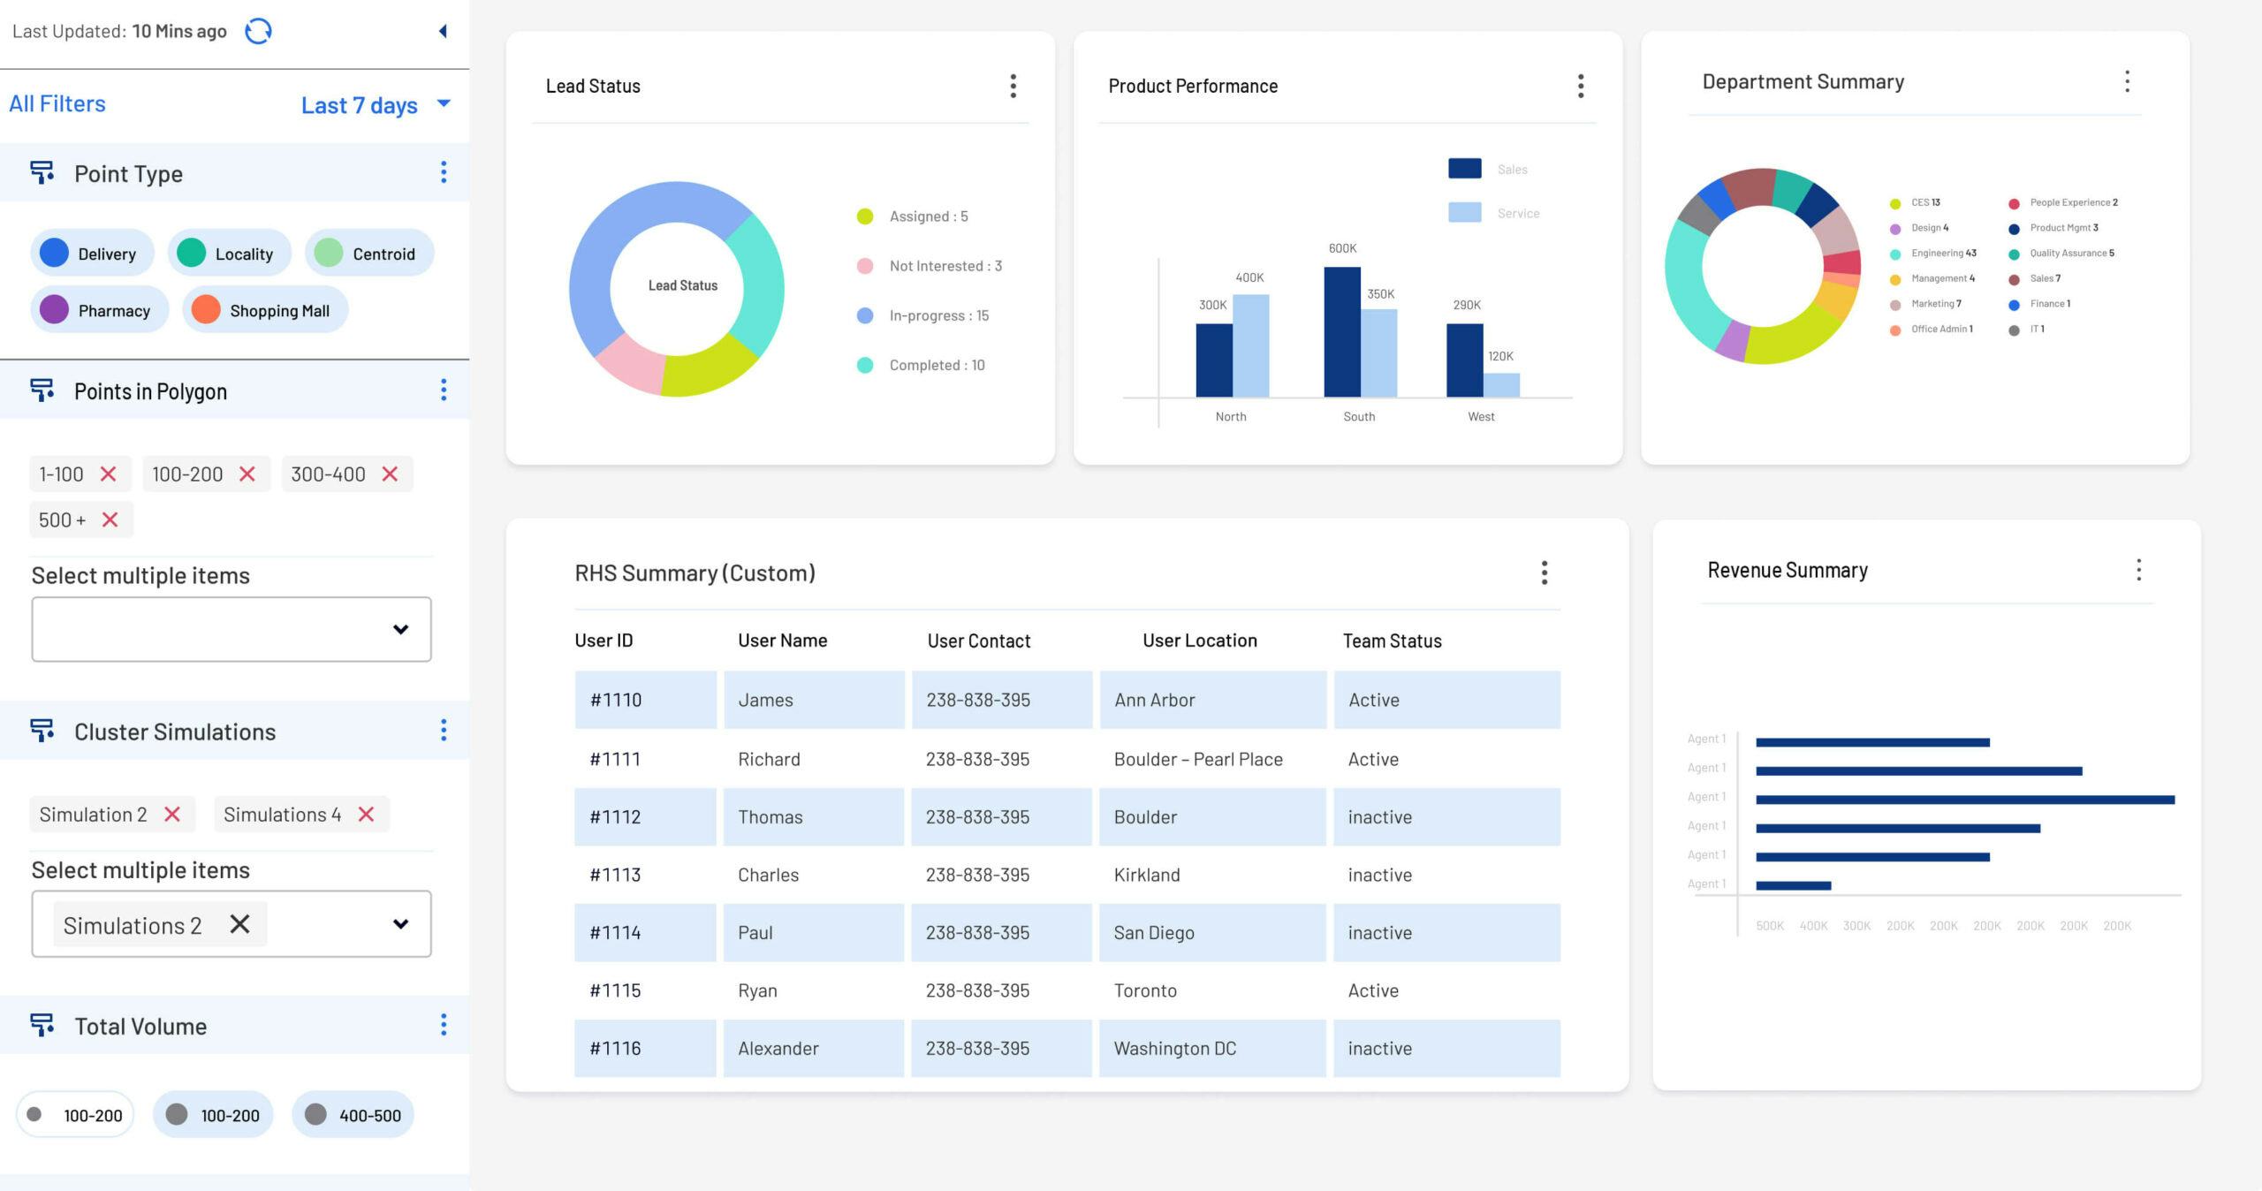Click the Engineering legend color swatch

1895,254
